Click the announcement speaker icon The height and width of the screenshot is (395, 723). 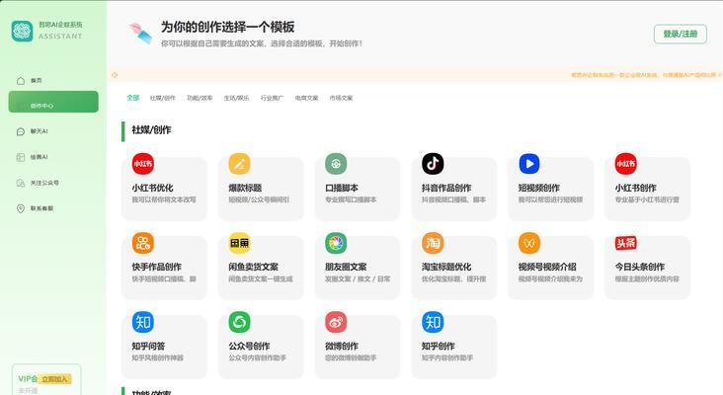click(115, 75)
